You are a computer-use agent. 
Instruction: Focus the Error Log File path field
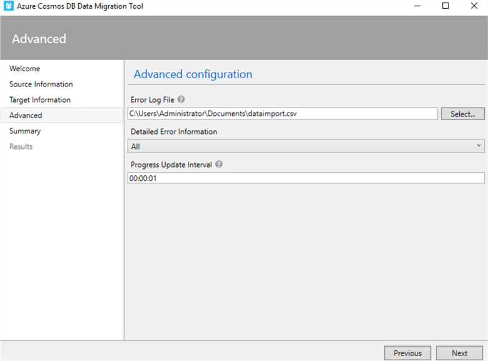pyautogui.click(x=282, y=114)
